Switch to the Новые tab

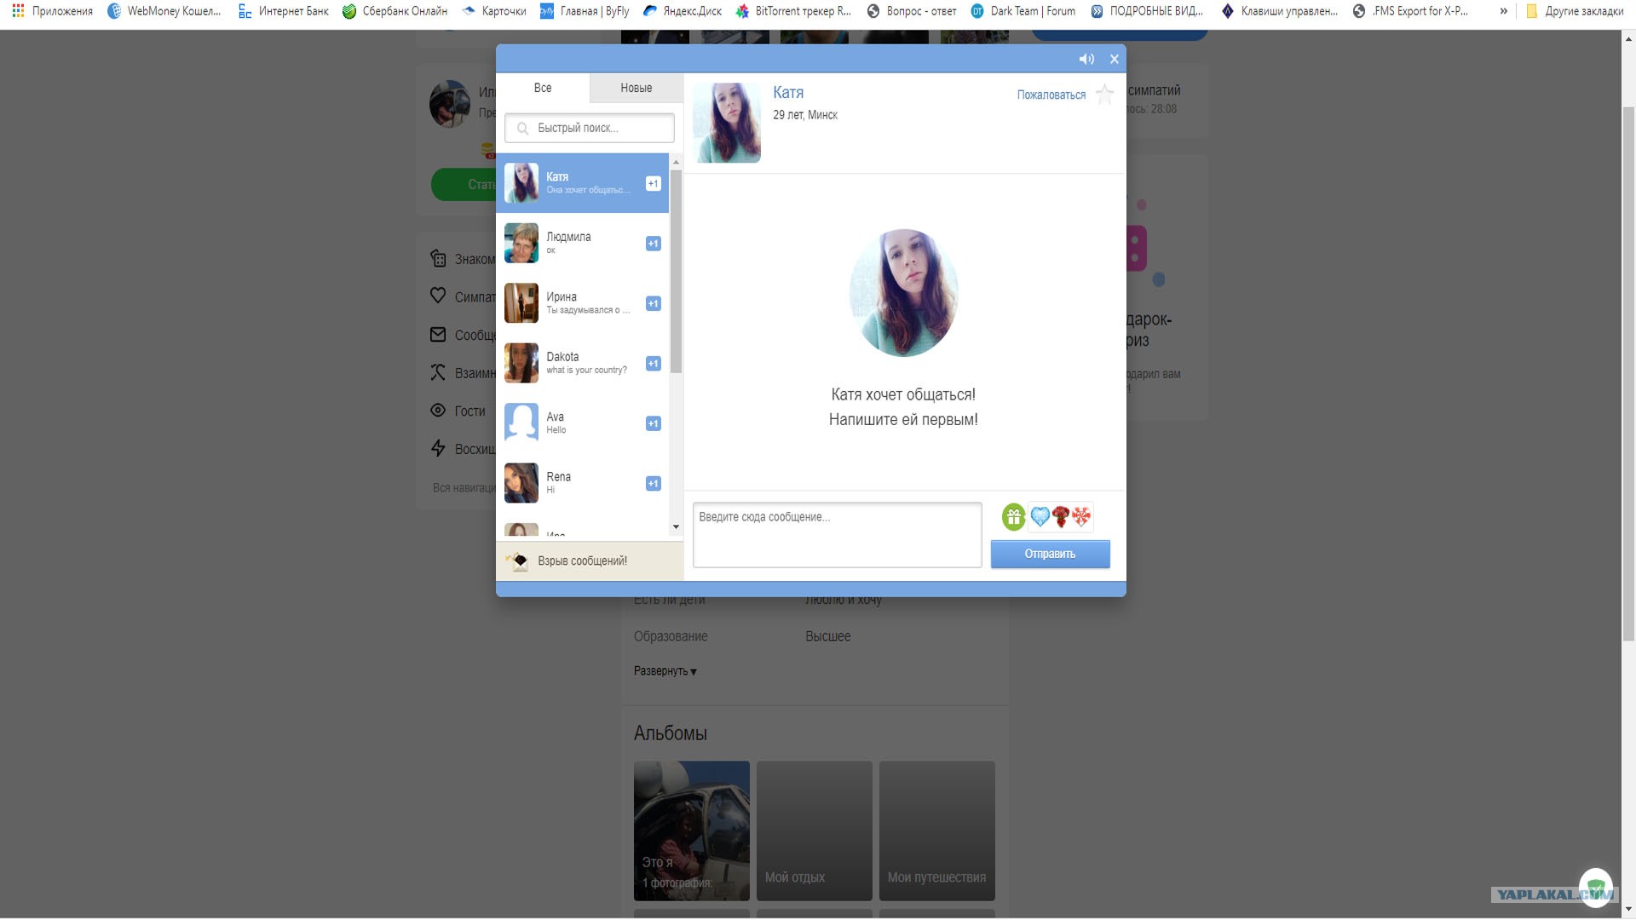pyautogui.click(x=636, y=88)
